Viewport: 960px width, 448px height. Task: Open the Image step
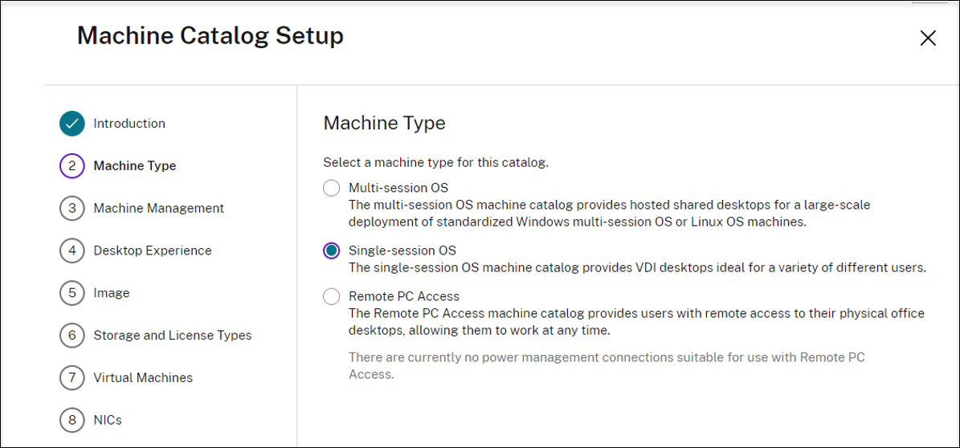(111, 293)
